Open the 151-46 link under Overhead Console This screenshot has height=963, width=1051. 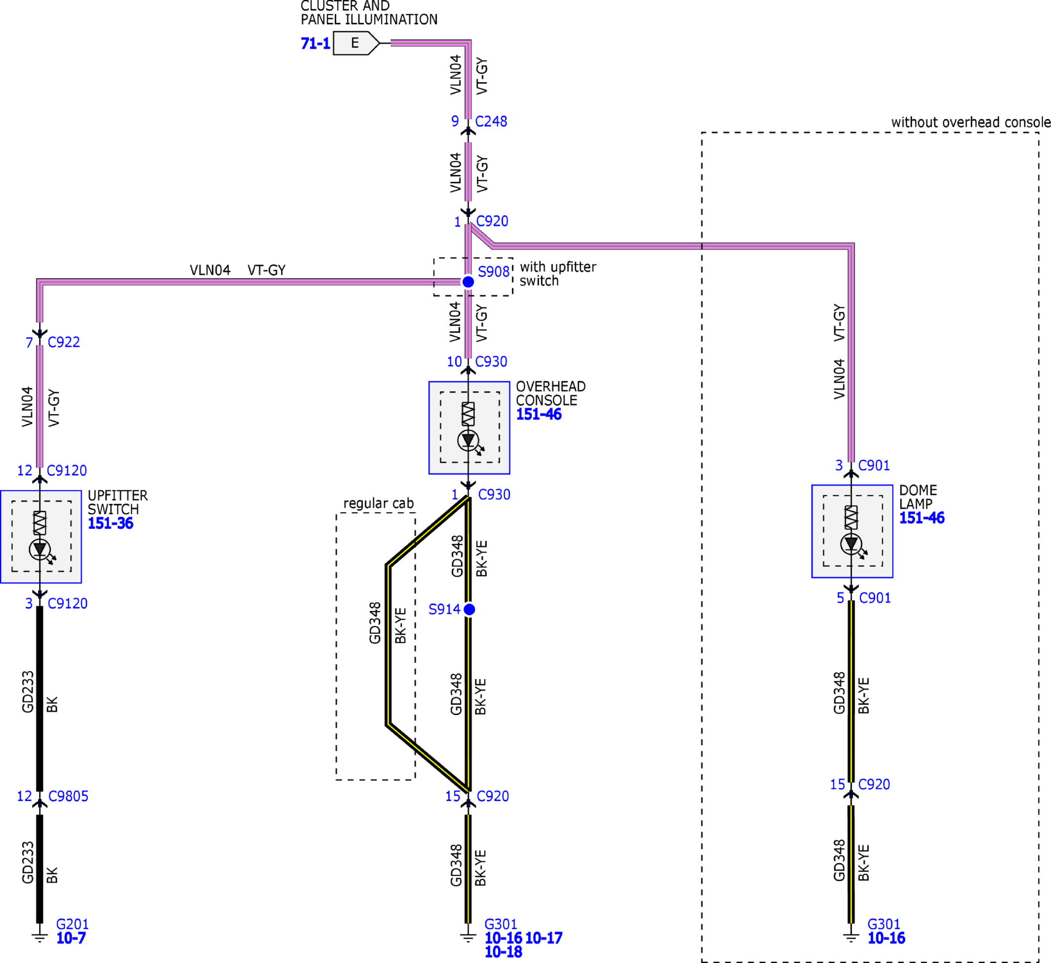pyautogui.click(x=538, y=414)
